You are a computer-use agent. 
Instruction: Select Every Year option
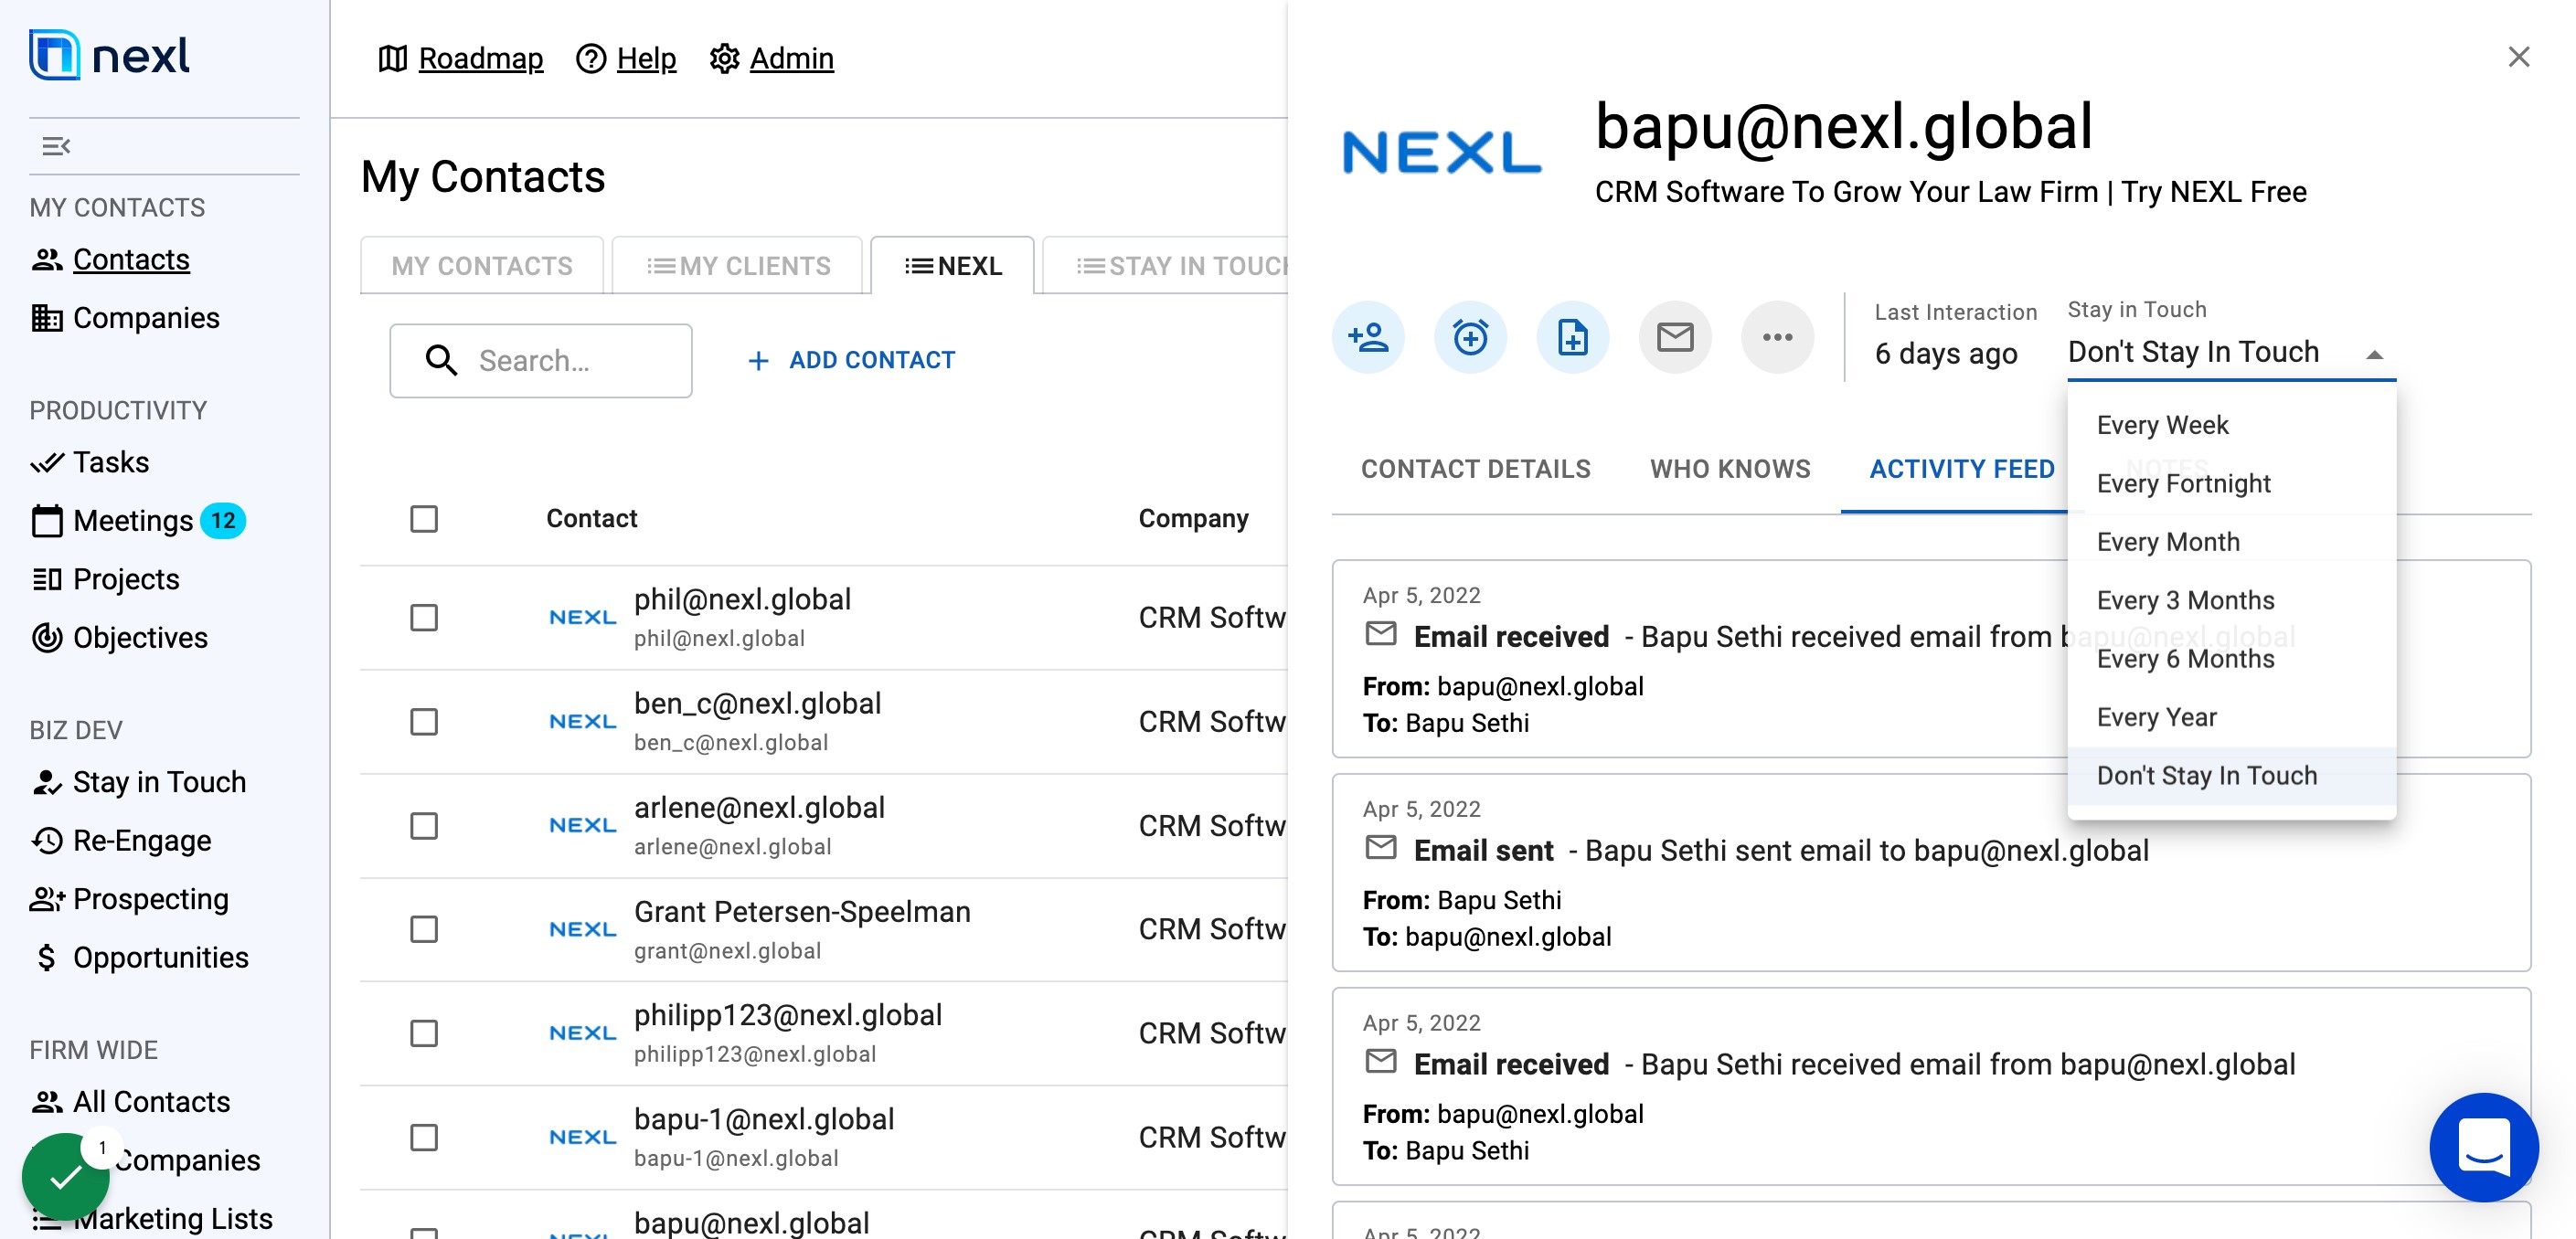pos(2231,717)
